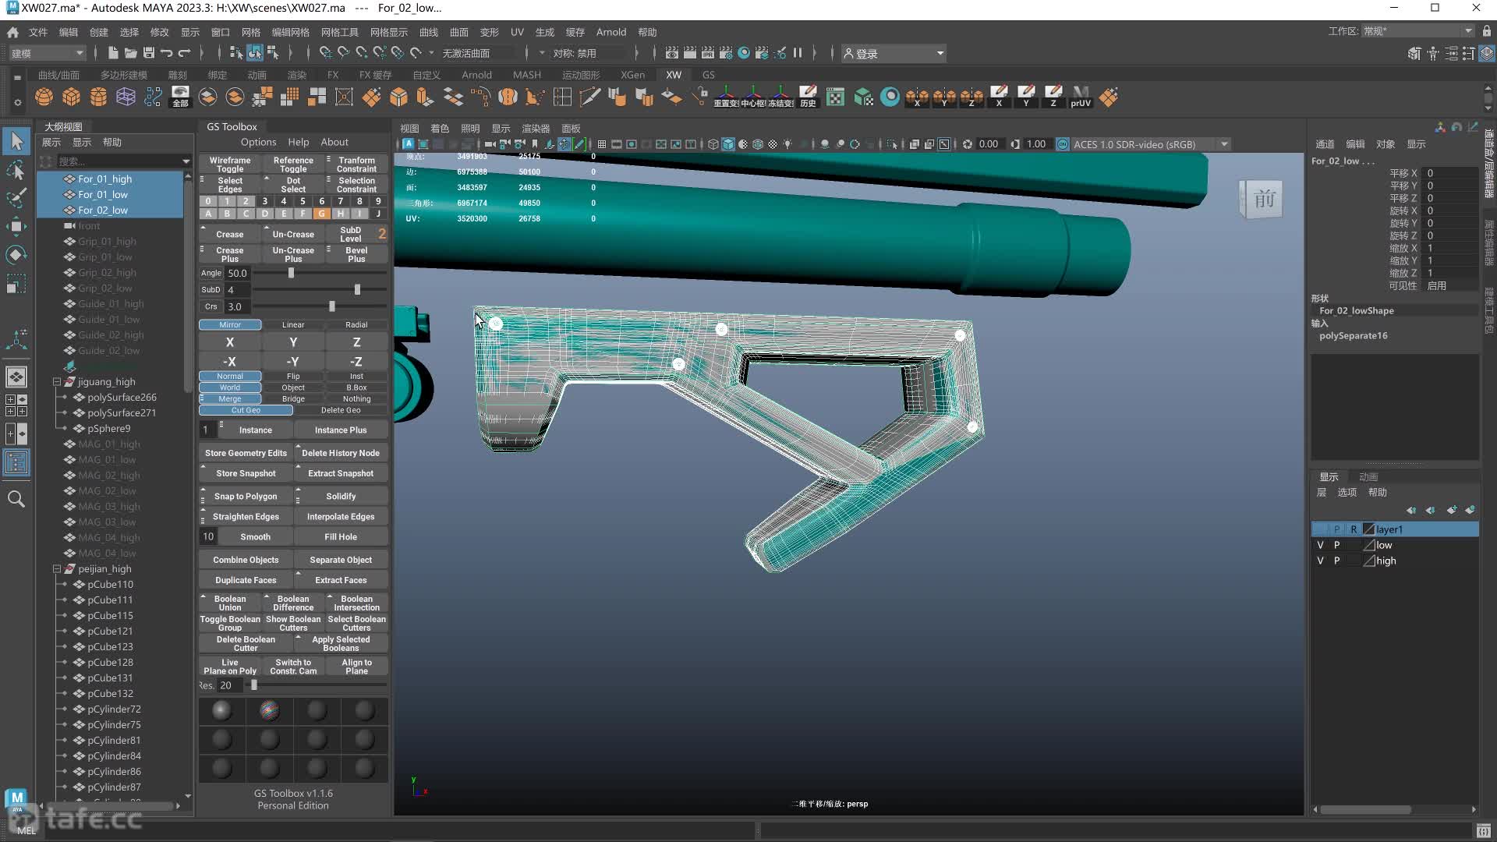Image resolution: width=1497 pixels, height=842 pixels.
Task: Open the 工作区 workspace dropdown
Action: point(1418,31)
